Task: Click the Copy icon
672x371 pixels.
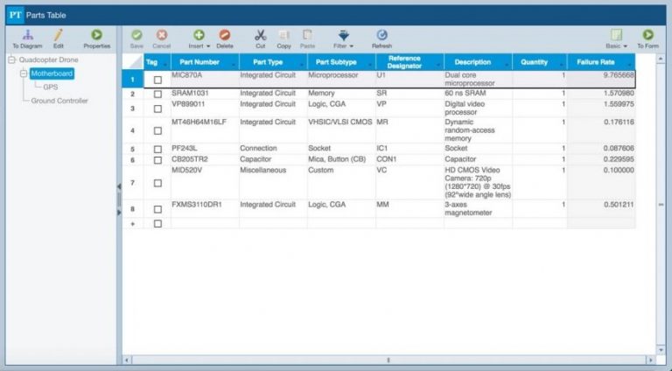Action: (283, 35)
